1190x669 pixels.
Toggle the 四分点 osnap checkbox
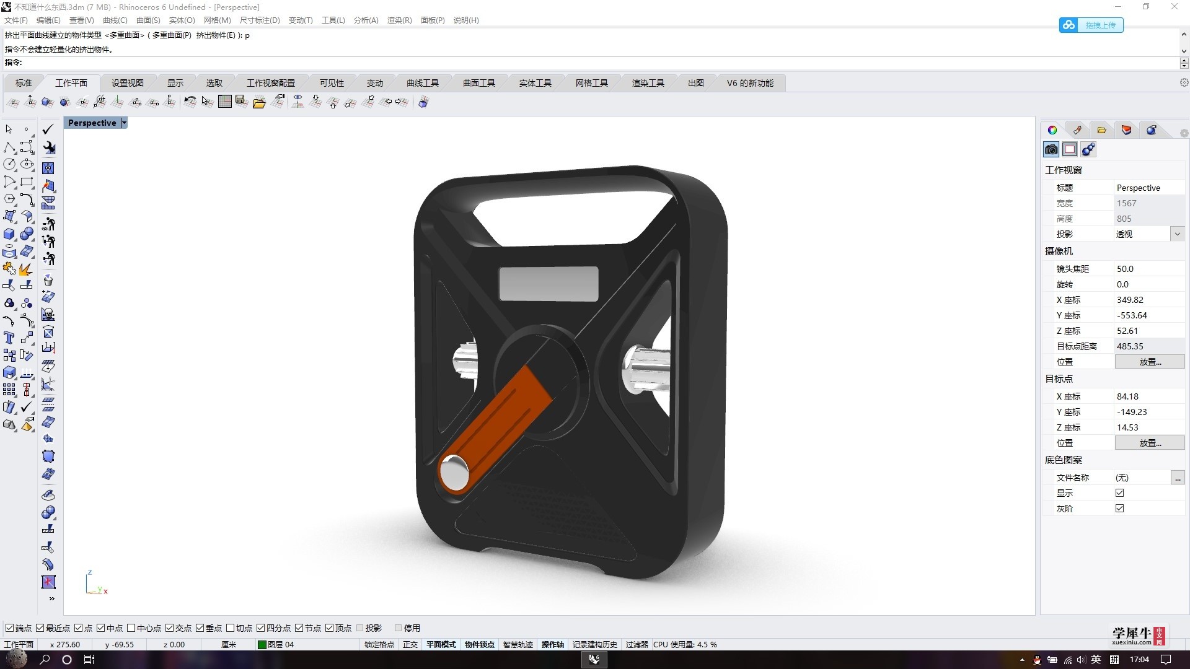point(261,628)
